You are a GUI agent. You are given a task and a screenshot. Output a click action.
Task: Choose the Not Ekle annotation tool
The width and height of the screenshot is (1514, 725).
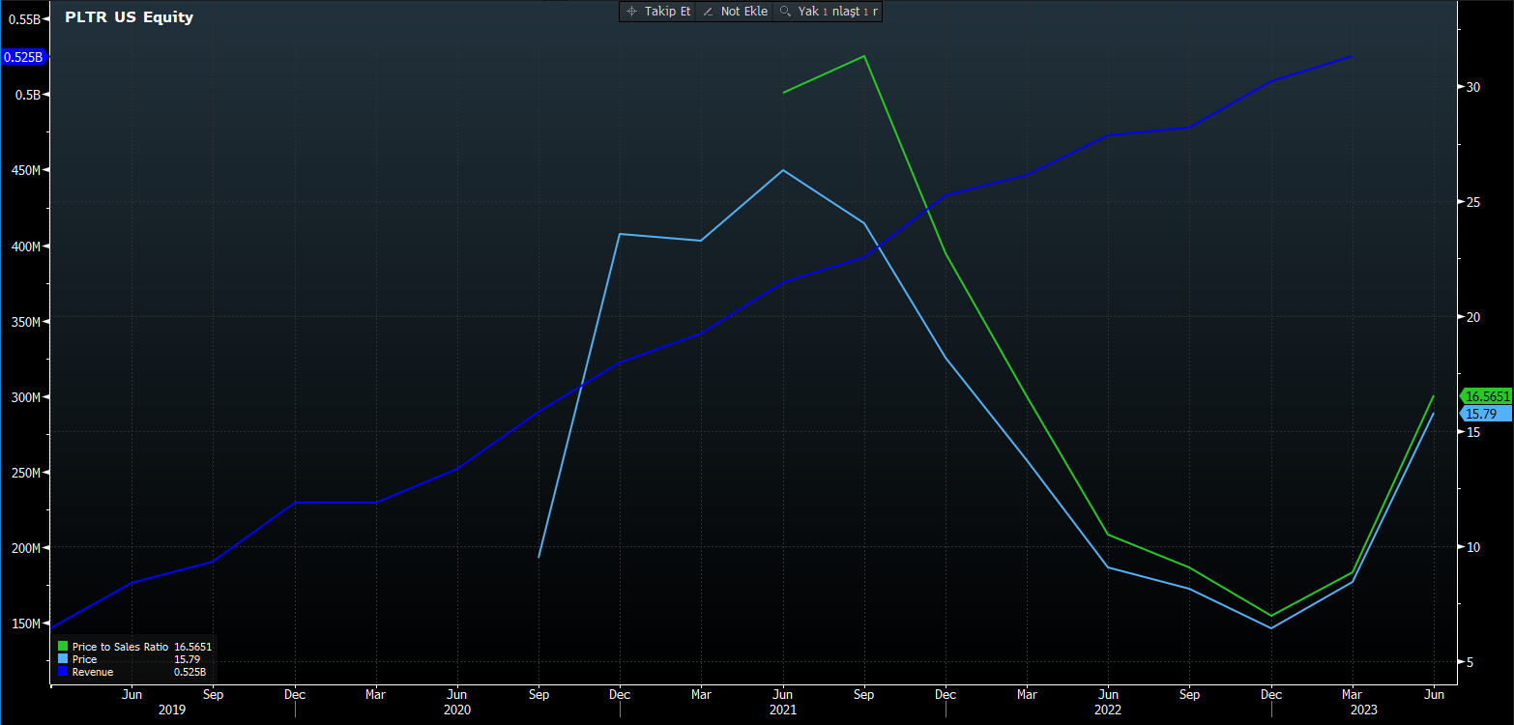click(734, 11)
